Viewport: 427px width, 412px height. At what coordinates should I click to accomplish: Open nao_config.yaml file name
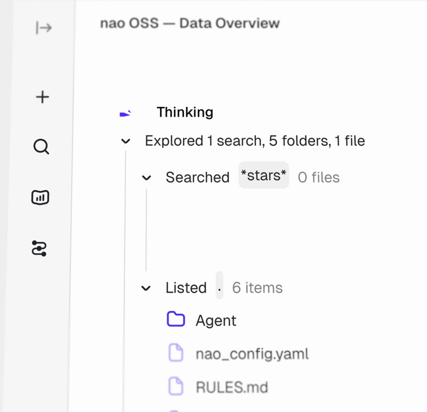coord(252,354)
